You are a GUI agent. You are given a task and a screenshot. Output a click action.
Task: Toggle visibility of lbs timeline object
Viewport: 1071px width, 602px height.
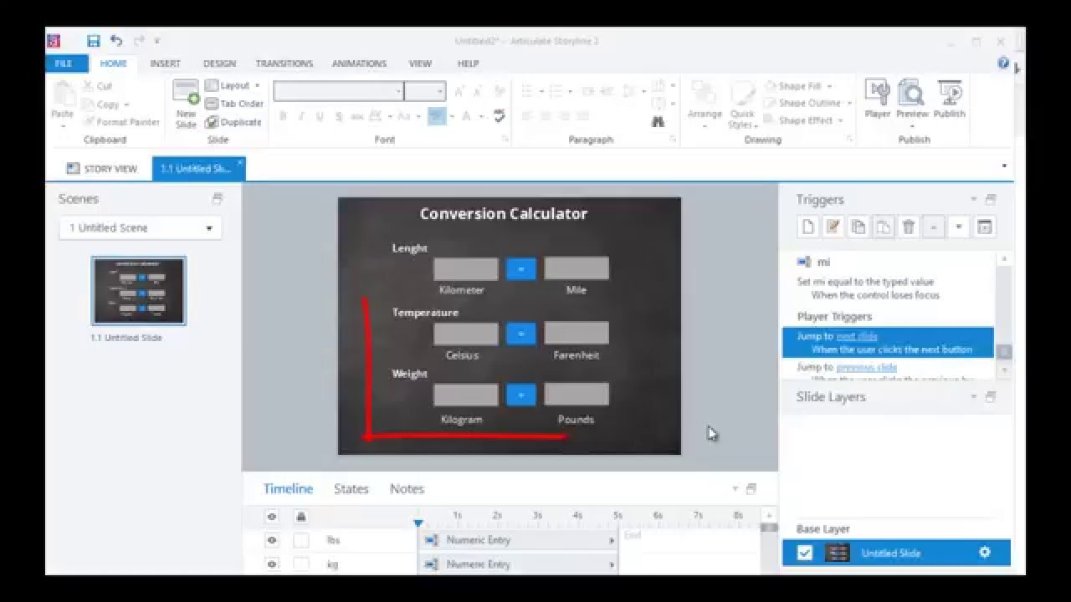point(271,540)
